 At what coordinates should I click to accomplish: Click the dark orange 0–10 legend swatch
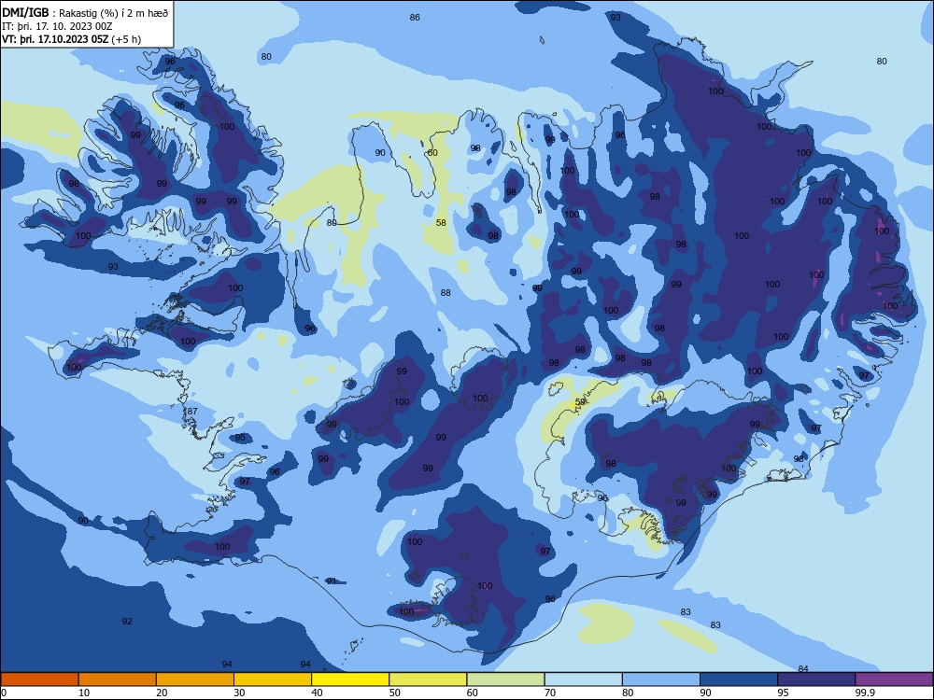pos(39,679)
